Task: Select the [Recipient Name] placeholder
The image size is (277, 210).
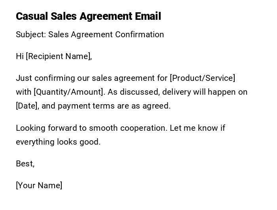Action: pyautogui.click(x=59, y=56)
